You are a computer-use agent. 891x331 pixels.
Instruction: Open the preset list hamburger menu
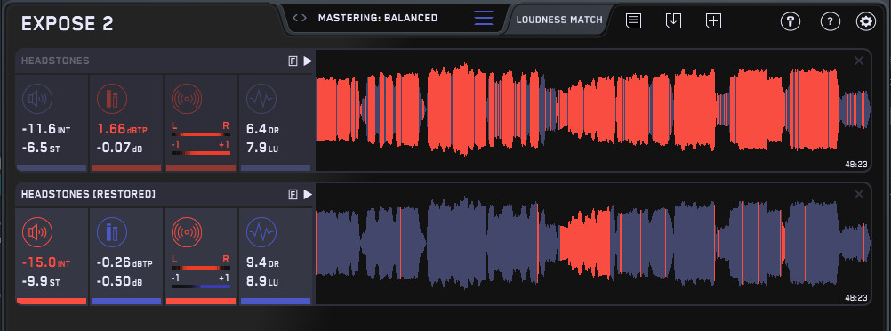pyautogui.click(x=484, y=18)
